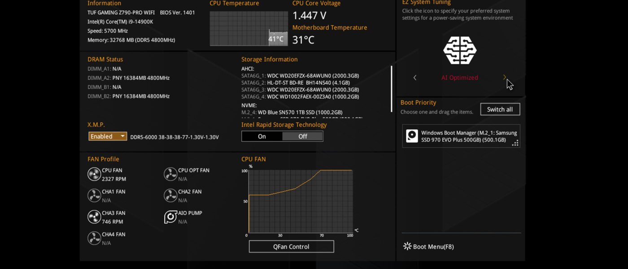The height and width of the screenshot is (269, 628).
Task: Select the Windows Boot Manager boot entry
Action: click(x=461, y=136)
